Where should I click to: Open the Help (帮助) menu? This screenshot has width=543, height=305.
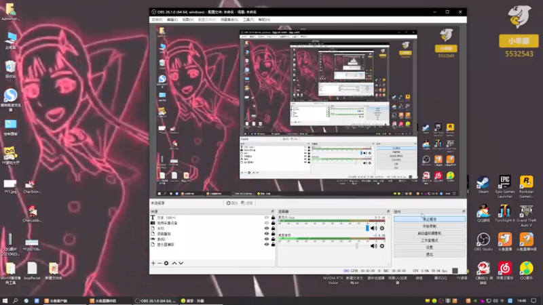(264, 20)
